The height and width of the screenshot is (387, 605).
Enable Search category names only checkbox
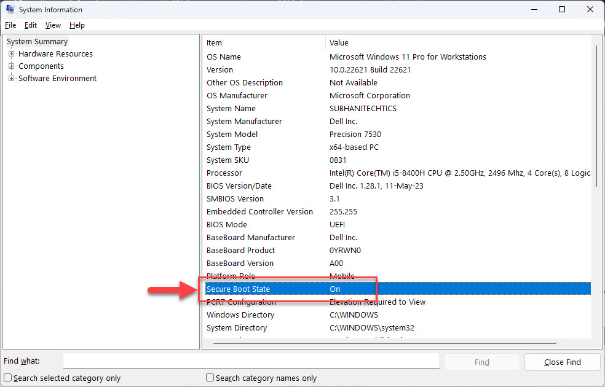tap(210, 377)
